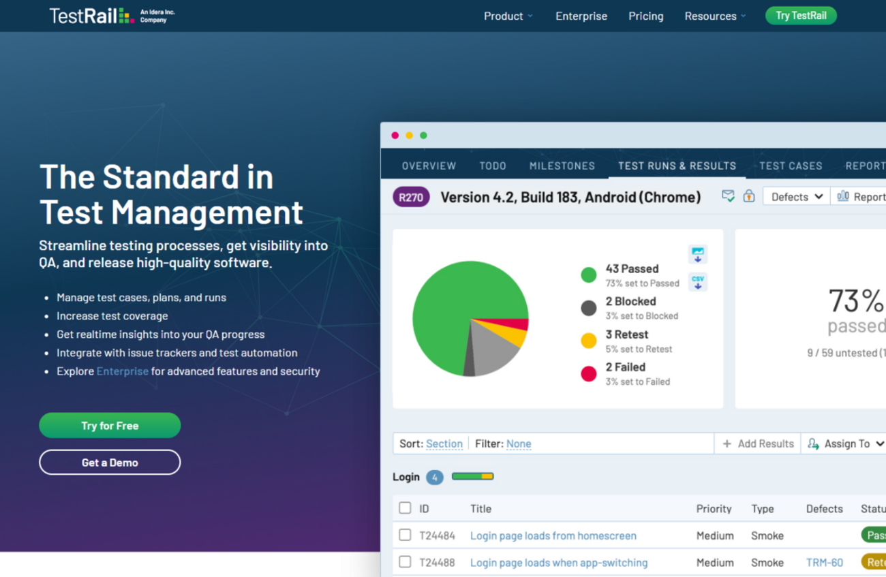886x577 pixels.
Task: Click the plus icon for Add Results
Action: click(727, 443)
